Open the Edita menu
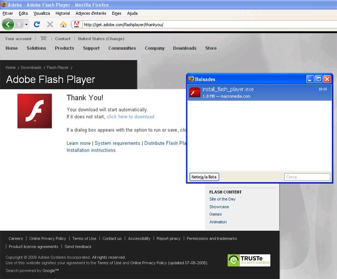Screen dimensions: 337x279 (23, 13)
